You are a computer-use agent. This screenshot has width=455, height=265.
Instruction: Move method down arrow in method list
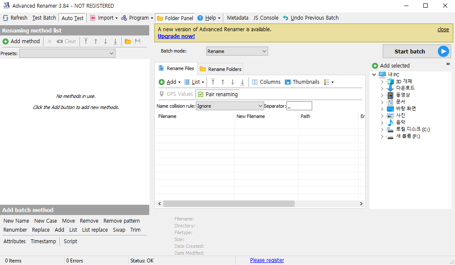point(106,41)
